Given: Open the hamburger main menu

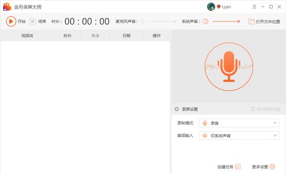Looking at the screenshot, I should pos(254,7).
